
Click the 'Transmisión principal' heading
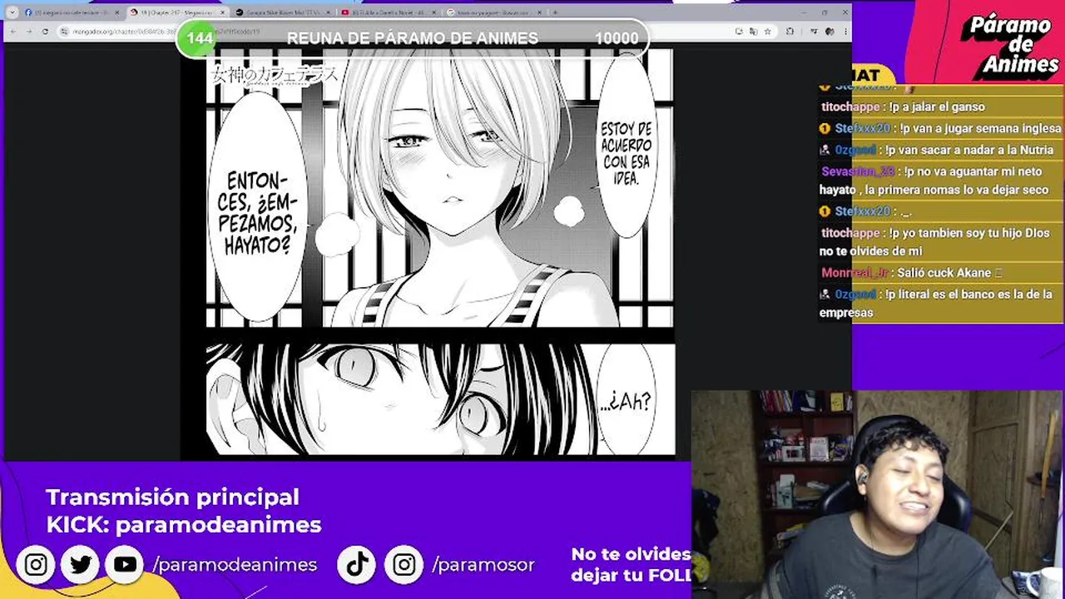pyautogui.click(x=172, y=497)
